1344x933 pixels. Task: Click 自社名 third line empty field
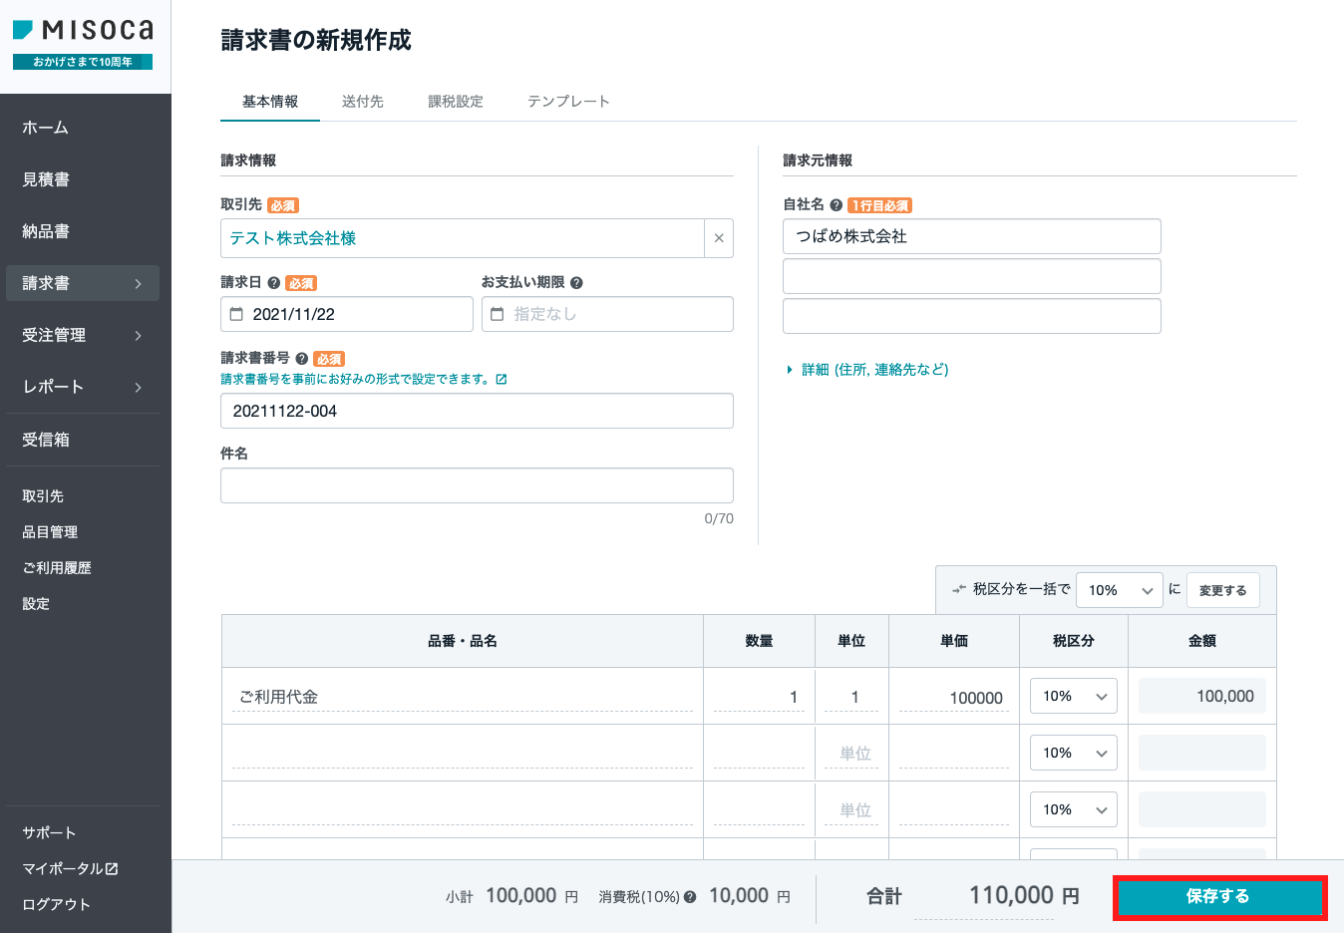tap(972, 316)
